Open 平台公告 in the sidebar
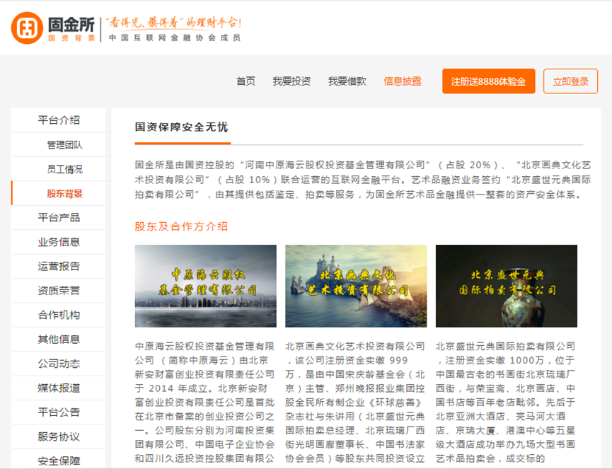This screenshot has width=612, height=469. (x=59, y=412)
